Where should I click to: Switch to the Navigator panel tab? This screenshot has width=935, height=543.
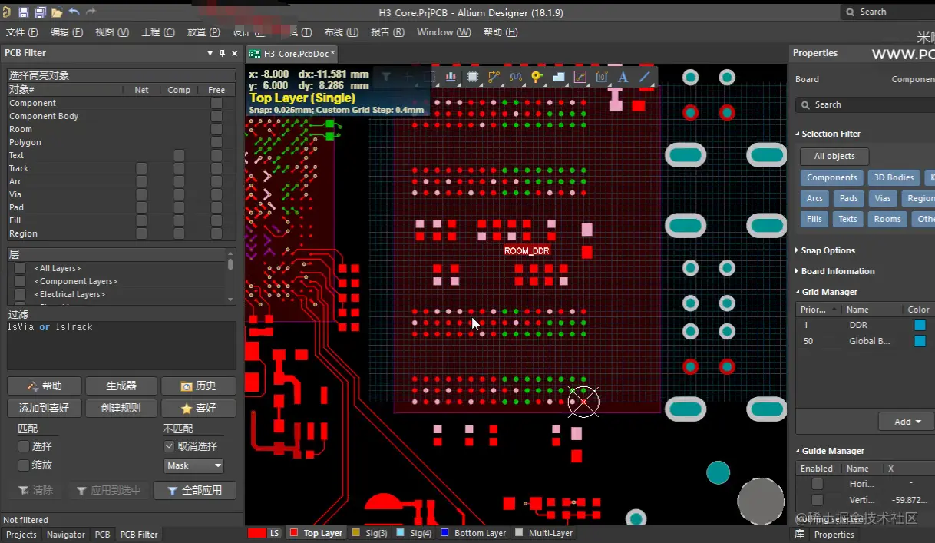(66, 535)
